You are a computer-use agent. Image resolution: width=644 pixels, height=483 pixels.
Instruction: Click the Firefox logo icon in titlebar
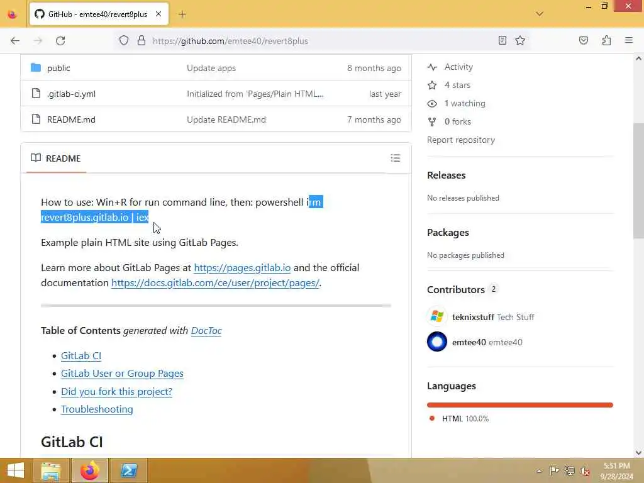coord(12,14)
